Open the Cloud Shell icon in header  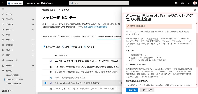(x=177, y=3)
